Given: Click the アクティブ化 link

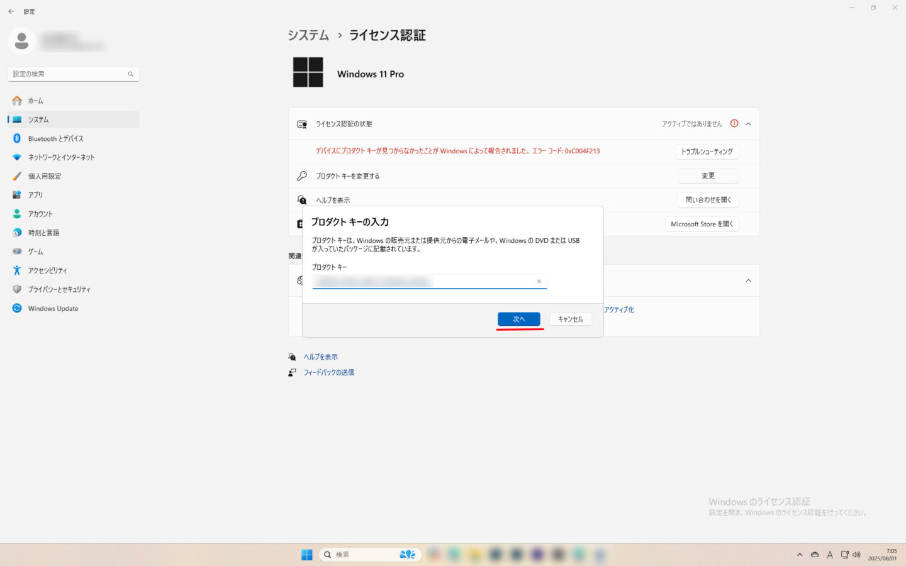Looking at the screenshot, I should pos(619,310).
